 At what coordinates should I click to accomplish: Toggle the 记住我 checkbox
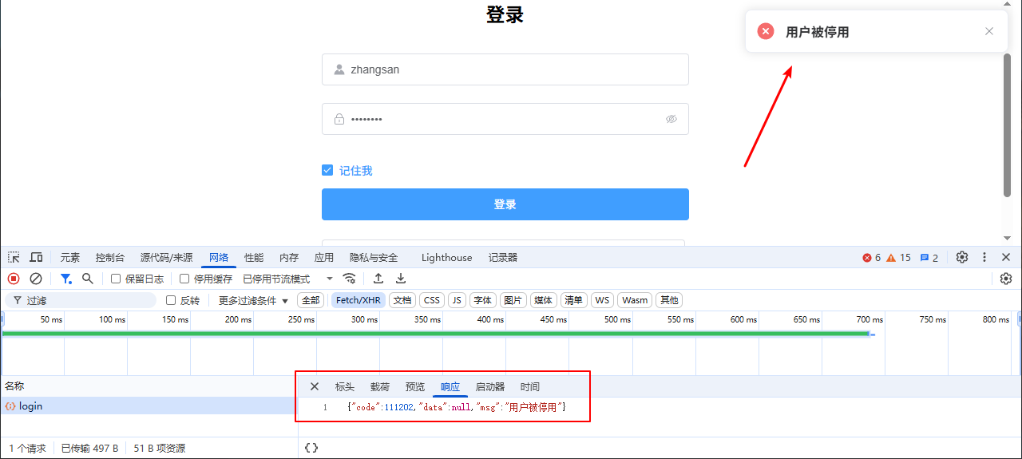tap(327, 170)
